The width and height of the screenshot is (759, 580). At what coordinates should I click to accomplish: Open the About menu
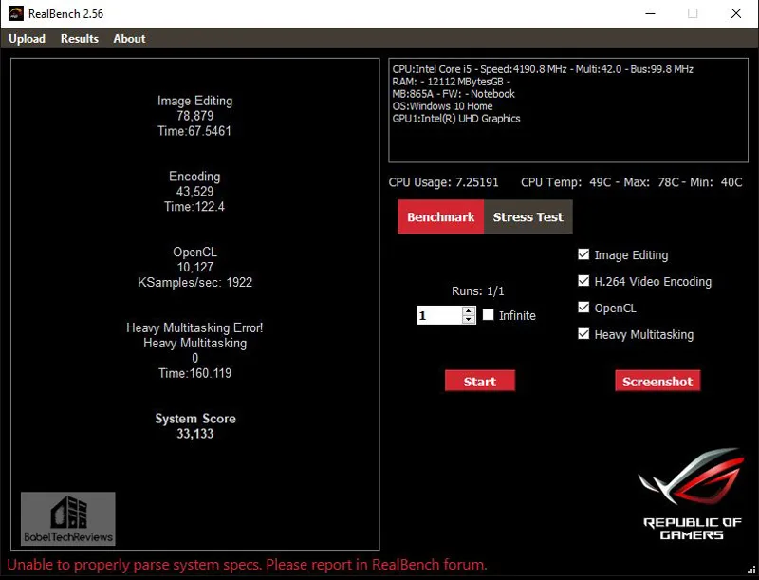(129, 39)
